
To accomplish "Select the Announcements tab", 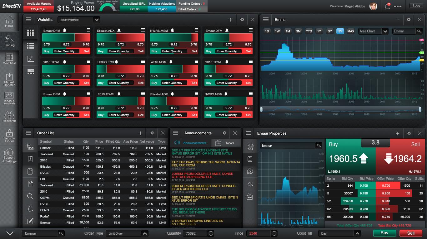I will pos(190,143).
